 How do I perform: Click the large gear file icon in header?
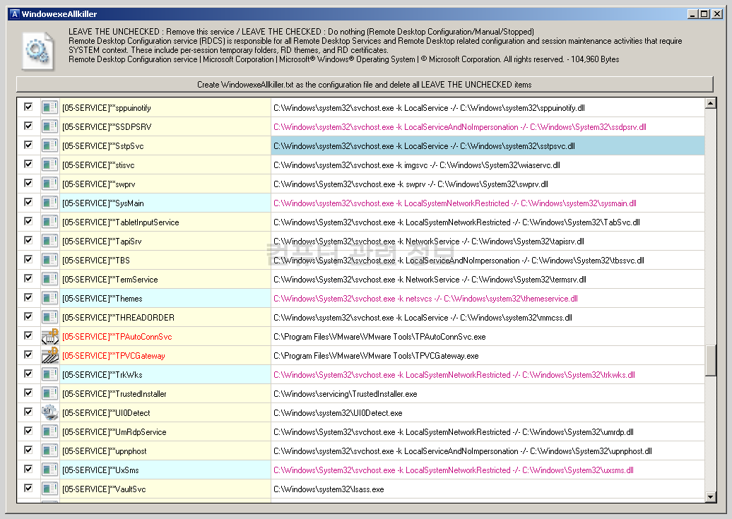[38, 50]
